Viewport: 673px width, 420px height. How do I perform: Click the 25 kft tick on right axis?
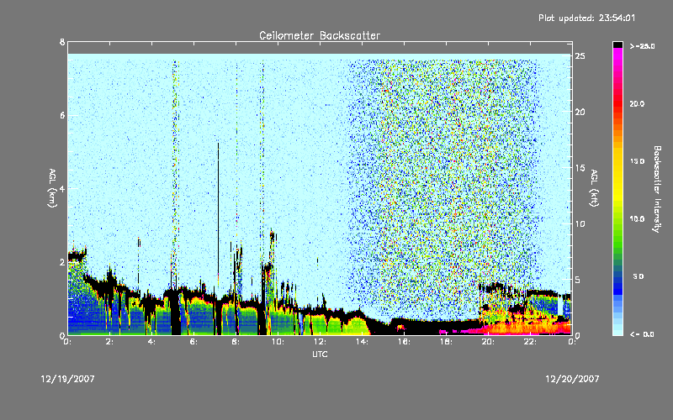580,56
